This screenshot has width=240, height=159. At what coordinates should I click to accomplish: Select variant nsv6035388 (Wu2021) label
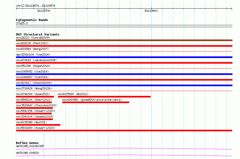point(32,122)
